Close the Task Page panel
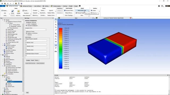The width and height of the screenshot is (170, 95). point(53,18)
